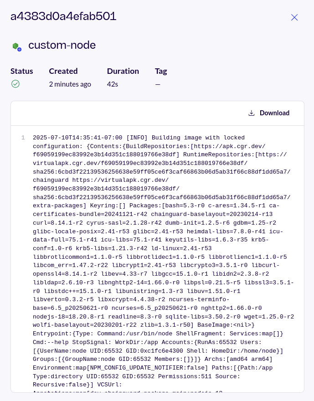Image resolution: width=314 pixels, height=401 pixels.
Task: Click line number 1 in the log
Action: click(23, 138)
